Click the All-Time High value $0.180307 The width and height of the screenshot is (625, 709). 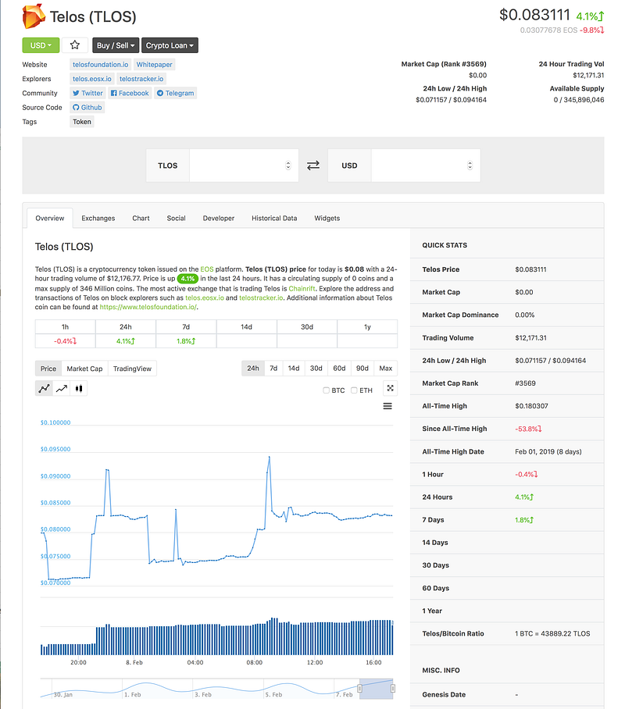pos(531,406)
